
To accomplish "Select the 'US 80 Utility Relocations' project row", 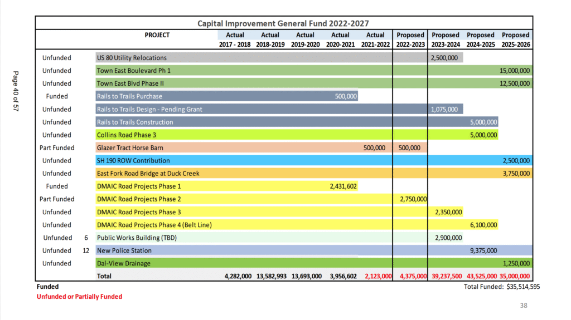I will (x=279, y=57).
